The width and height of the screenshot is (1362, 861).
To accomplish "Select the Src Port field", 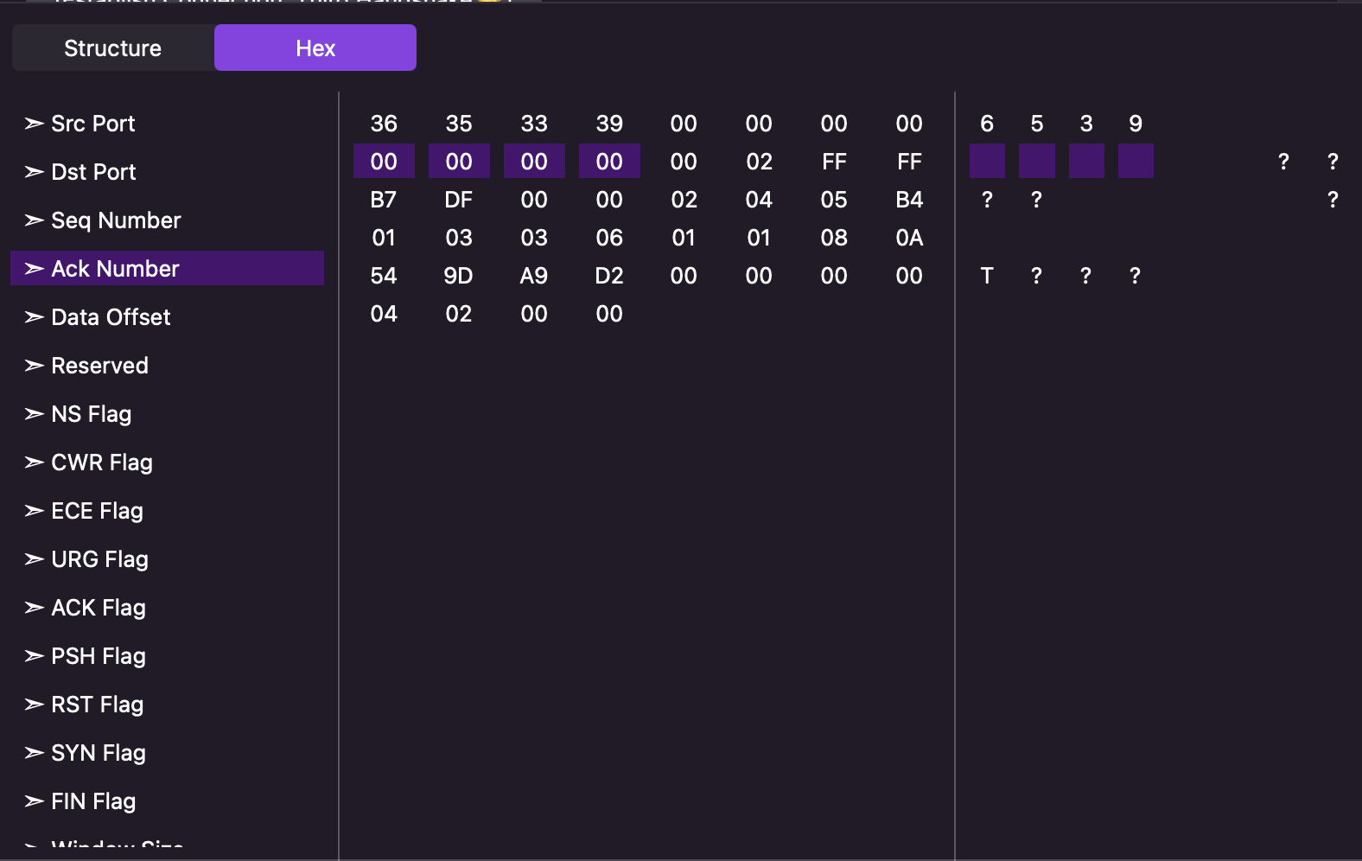I will coord(167,124).
